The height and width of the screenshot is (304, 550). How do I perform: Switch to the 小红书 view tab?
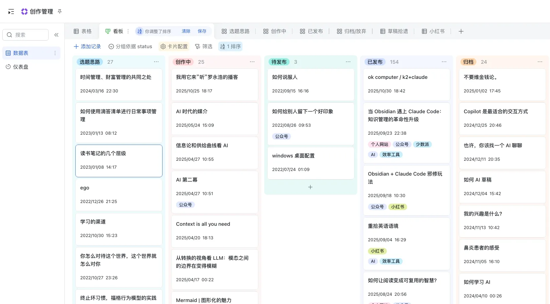tap(433, 31)
